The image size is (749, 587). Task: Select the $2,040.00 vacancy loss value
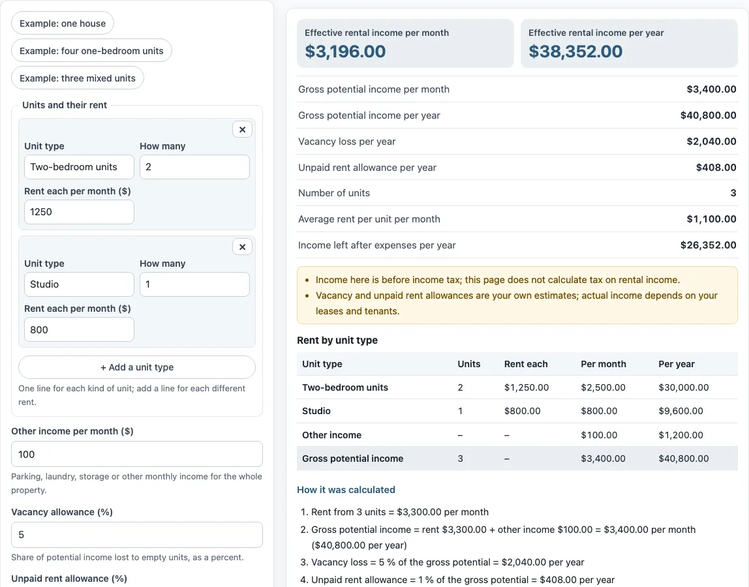click(x=711, y=142)
